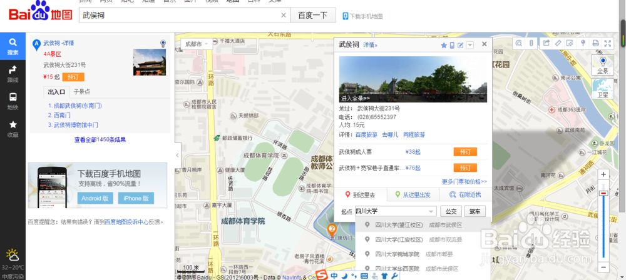Select the 到这里去 tab

pos(361,195)
